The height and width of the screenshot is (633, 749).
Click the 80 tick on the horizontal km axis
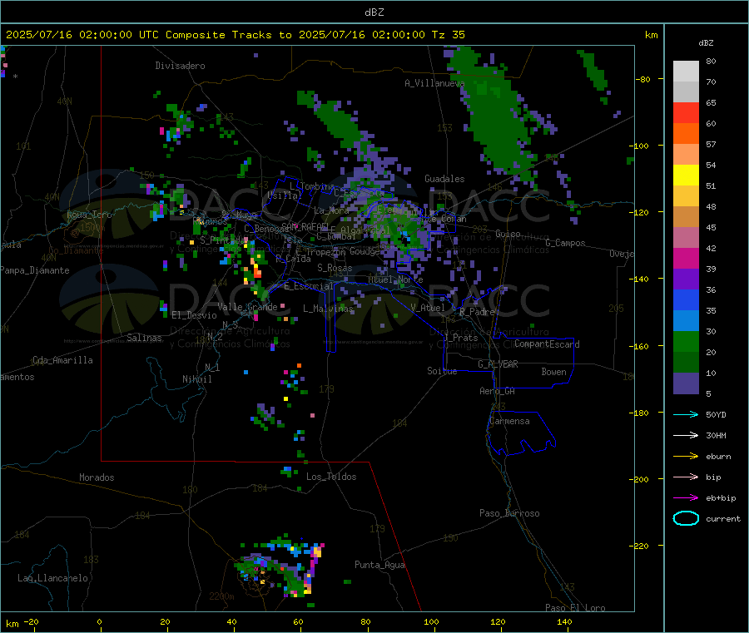click(x=365, y=621)
